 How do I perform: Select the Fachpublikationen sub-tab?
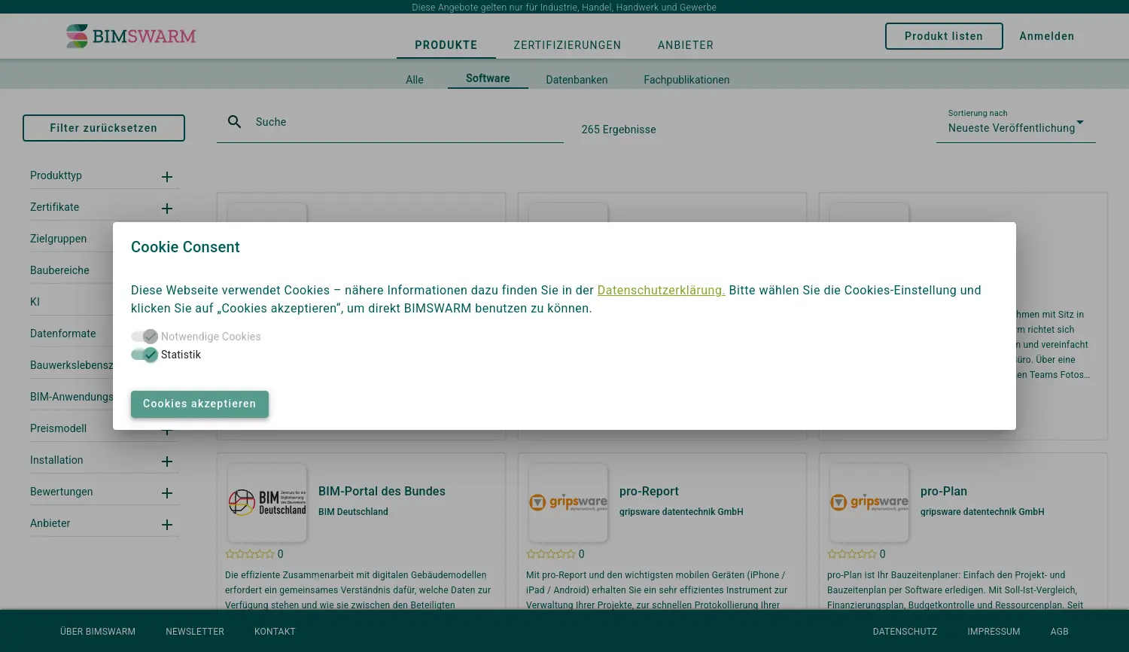pyautogui.click(x=686, y=80)
